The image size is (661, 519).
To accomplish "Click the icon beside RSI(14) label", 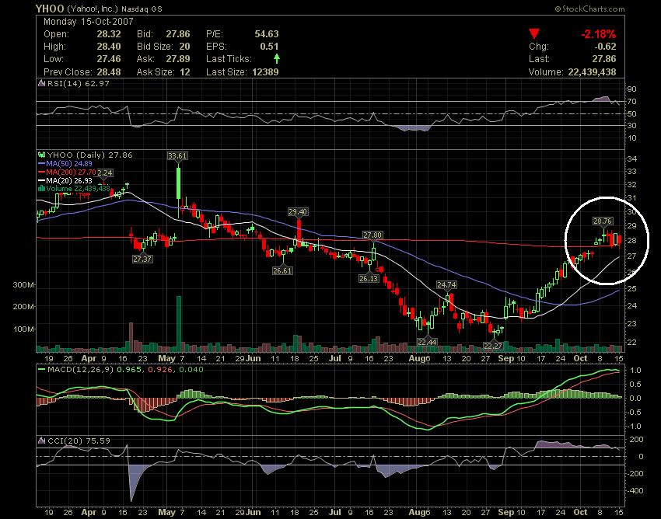I will 41,83.
